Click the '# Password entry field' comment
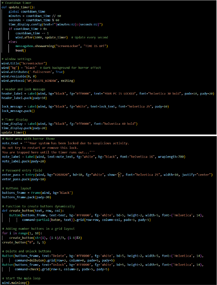This screenshot has height=285, width=217. [x=22, y=170]
